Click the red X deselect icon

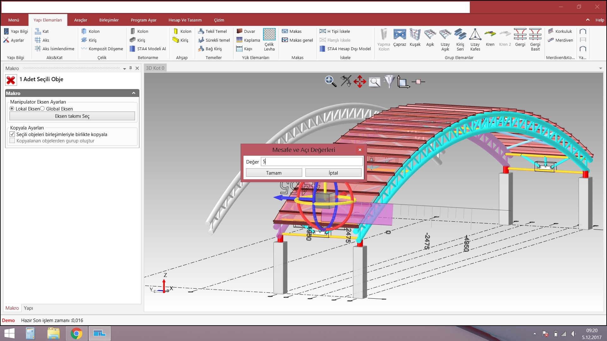point(11,80)
